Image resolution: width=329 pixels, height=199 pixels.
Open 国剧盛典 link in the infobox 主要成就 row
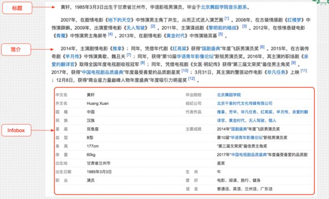tap(239, 129)
